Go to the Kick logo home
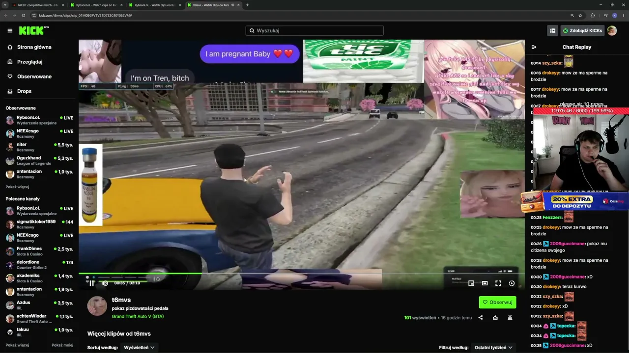 pos(34,30)
